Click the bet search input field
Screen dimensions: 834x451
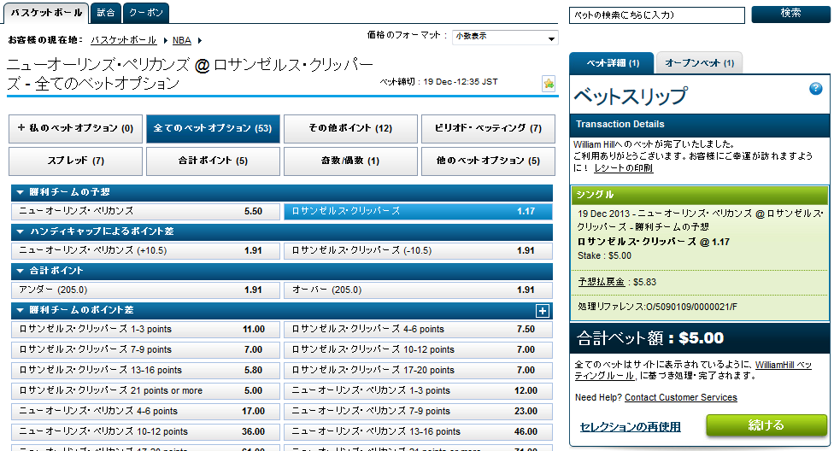pyautogui.click(x=658, y=15)
